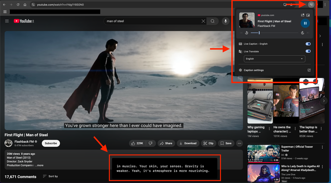Click the cast icon in media popup
Viewport: 331px width, 183px height.
coord(303,15)
